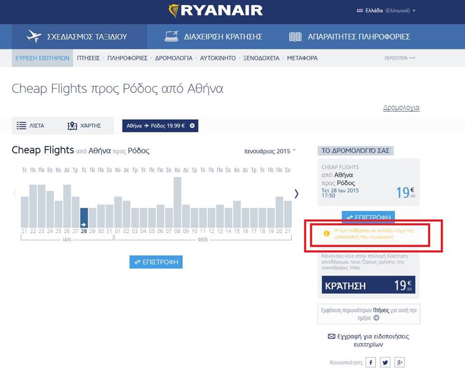Choose the fare bar for 13 February
Viewport: 465px width, 380px height.
tap(220, 216)
